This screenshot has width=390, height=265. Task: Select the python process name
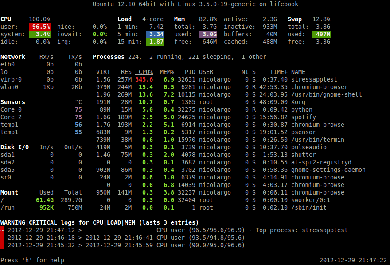(302, 109)
